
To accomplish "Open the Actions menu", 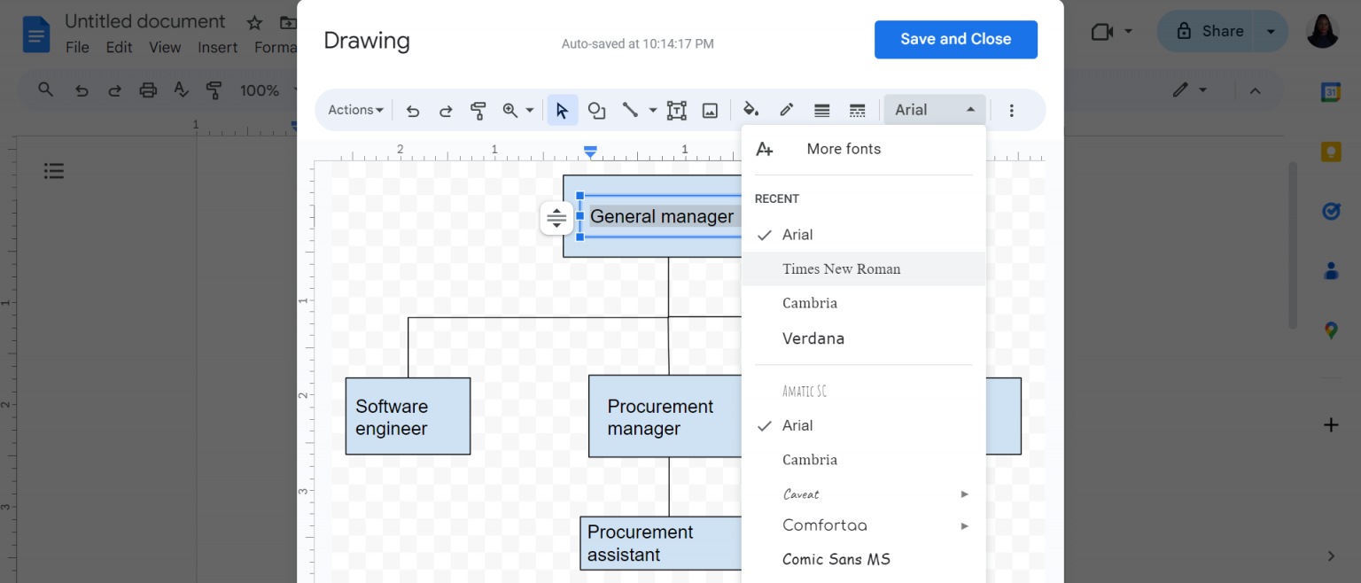I will [354, 110].
